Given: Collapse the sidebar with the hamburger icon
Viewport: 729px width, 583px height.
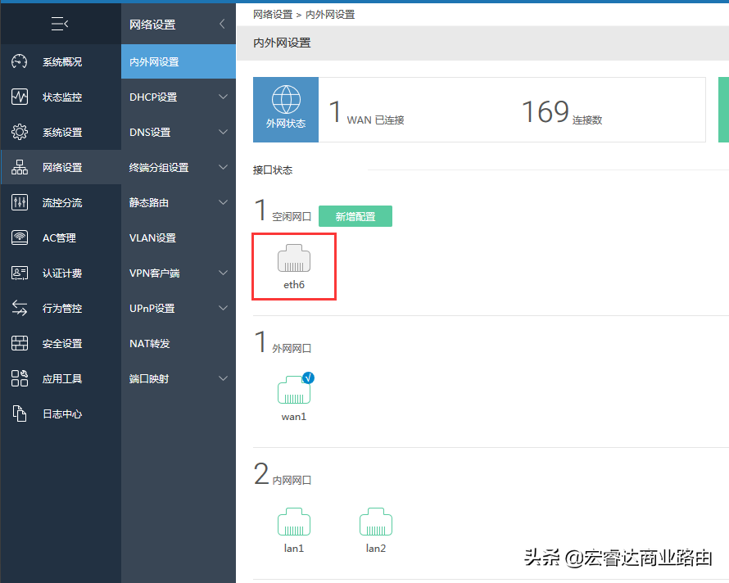Looking at the screenshot, I should pyautogui.click(x=60, y=23).
